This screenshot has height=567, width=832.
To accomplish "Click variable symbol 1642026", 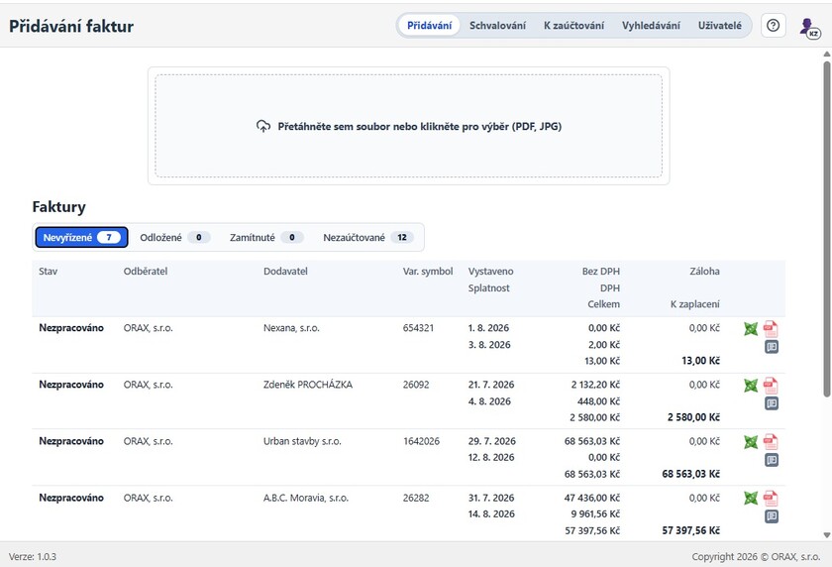I will click(x=421, y=441).
